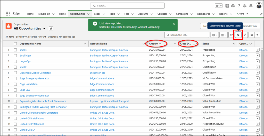Expand the All Opportunities list view dropdown
Viewport: 264px width, 136px height.
tap(44, 29)
